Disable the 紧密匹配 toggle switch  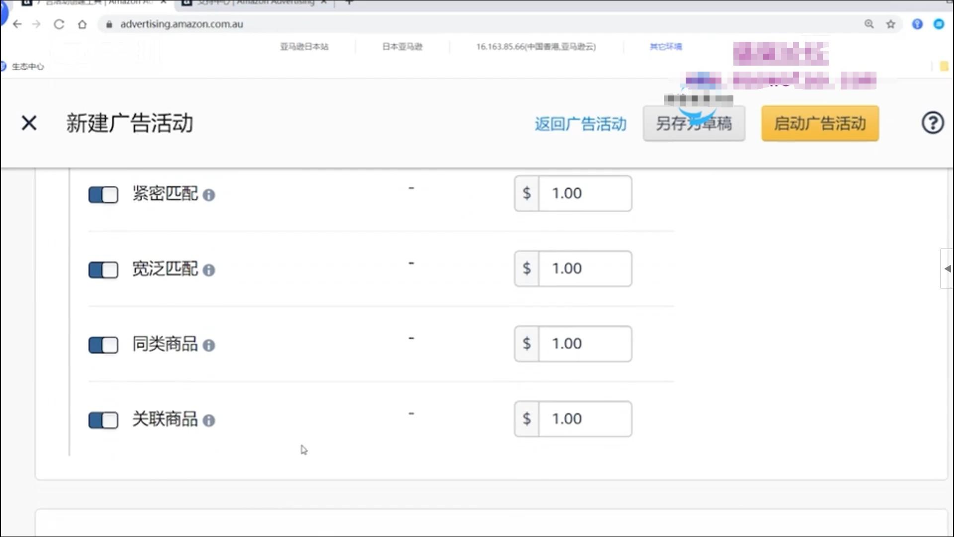tap(103, 195)
